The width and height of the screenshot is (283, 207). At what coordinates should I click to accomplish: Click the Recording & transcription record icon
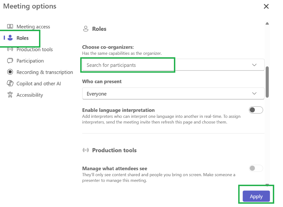[x=10, y=72]
